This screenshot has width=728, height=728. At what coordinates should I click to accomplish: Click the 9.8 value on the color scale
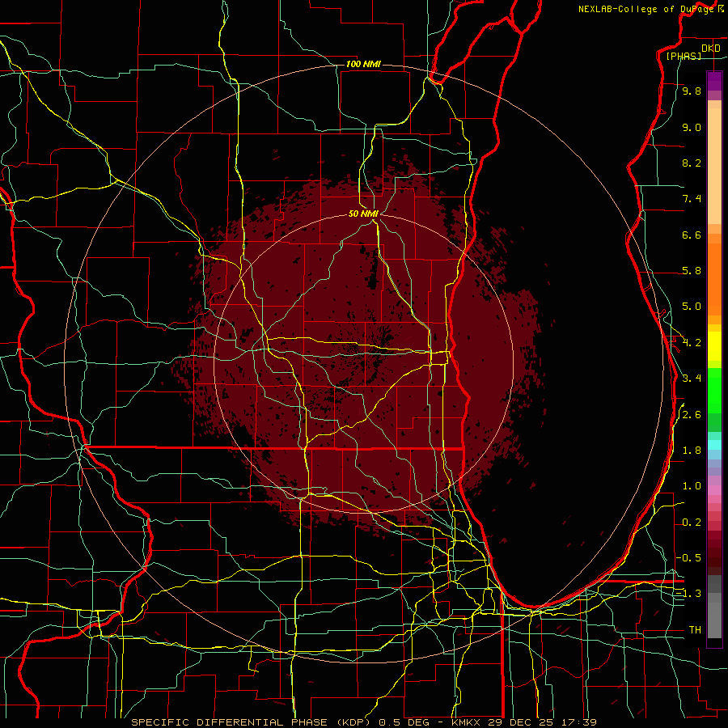click(x=692, y=91)
